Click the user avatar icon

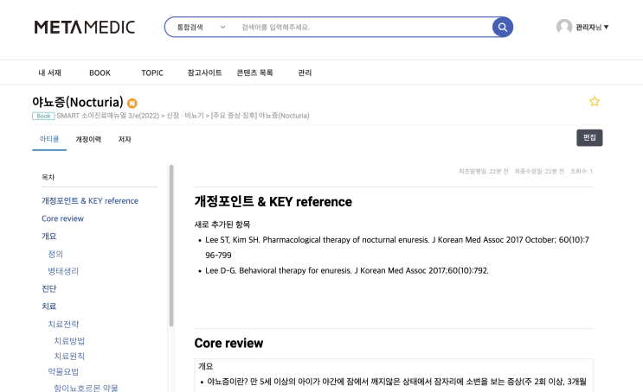(x=564, y=27)
